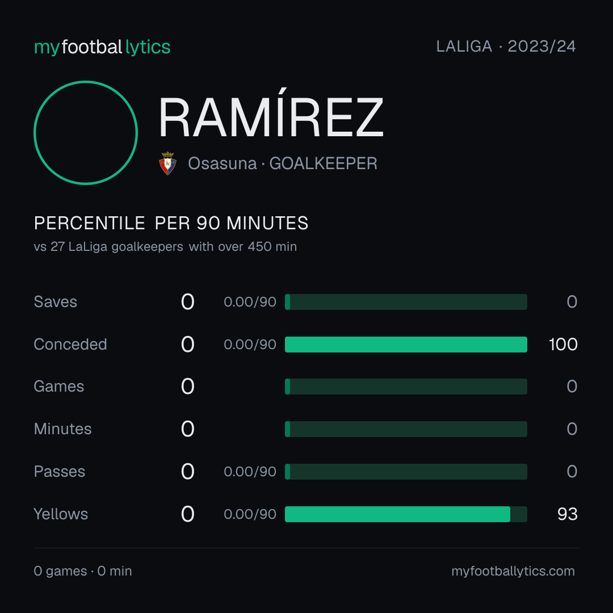Click the vs 27 LaLiga goalkeepers note
This screenshot has height=613, width=613.
[x=165, y=247]
